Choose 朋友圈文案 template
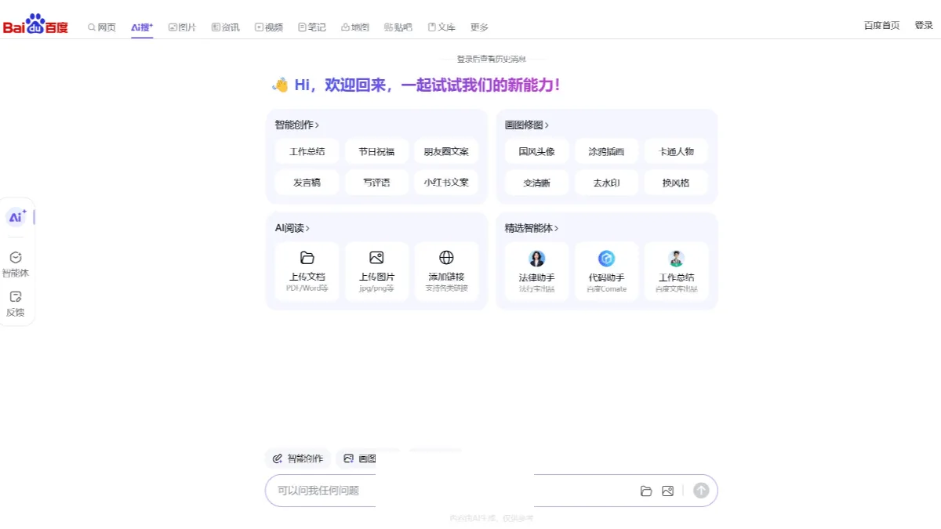The width and height of the screenshot is (941, 529). pos(446,151)
